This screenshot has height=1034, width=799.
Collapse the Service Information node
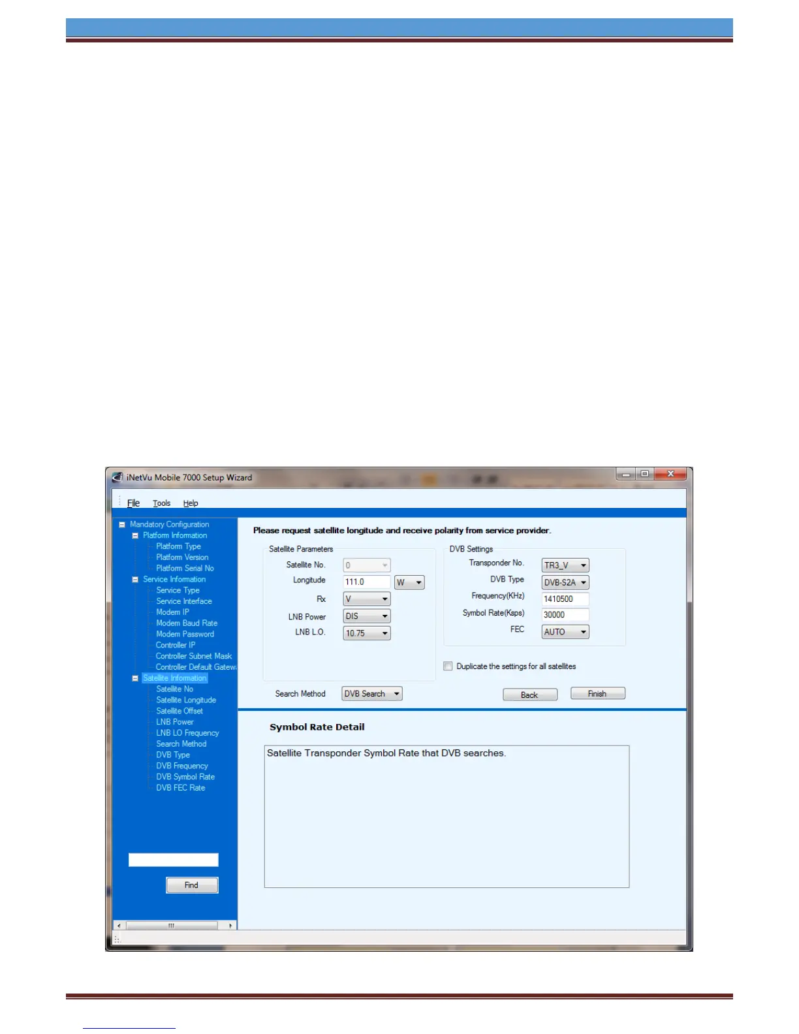tap(135, 579)
